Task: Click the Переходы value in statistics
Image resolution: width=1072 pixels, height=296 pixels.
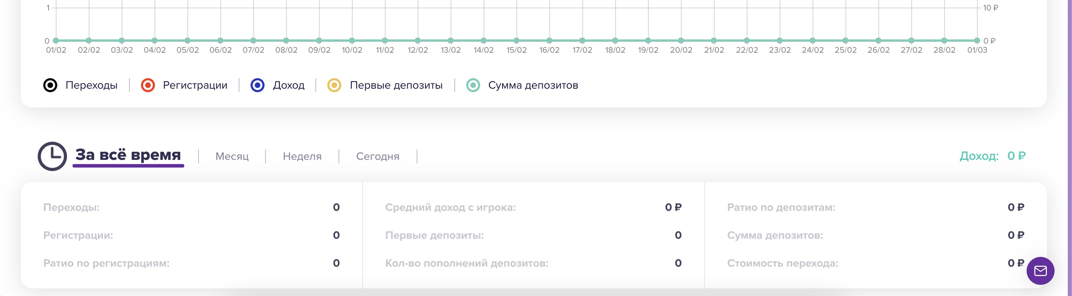Action: [336, 207]
